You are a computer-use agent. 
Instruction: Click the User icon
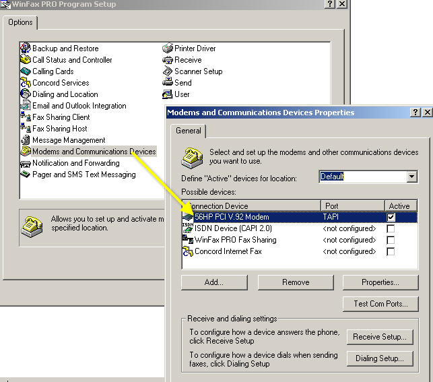click(168, 94)
